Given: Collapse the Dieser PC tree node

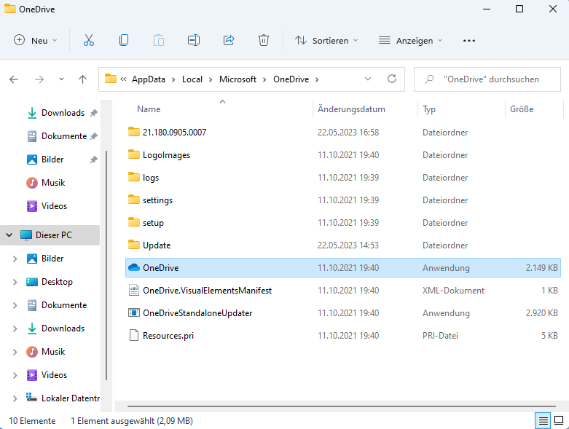Looking at the screenshot, I should (x=9, y=235).
